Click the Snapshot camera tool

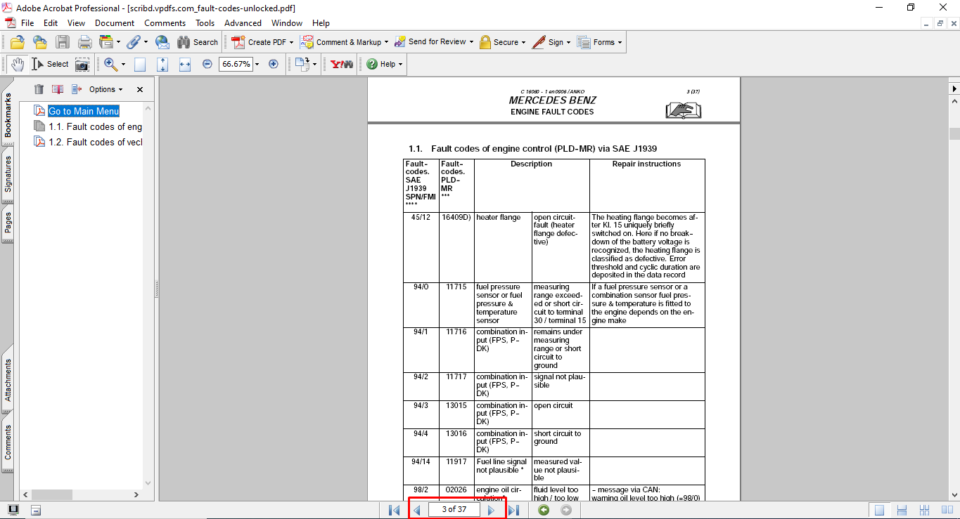click(x=82, y=64)
